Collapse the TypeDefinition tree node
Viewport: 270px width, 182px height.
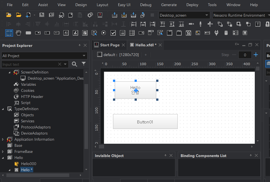click(x=3, y=109)
